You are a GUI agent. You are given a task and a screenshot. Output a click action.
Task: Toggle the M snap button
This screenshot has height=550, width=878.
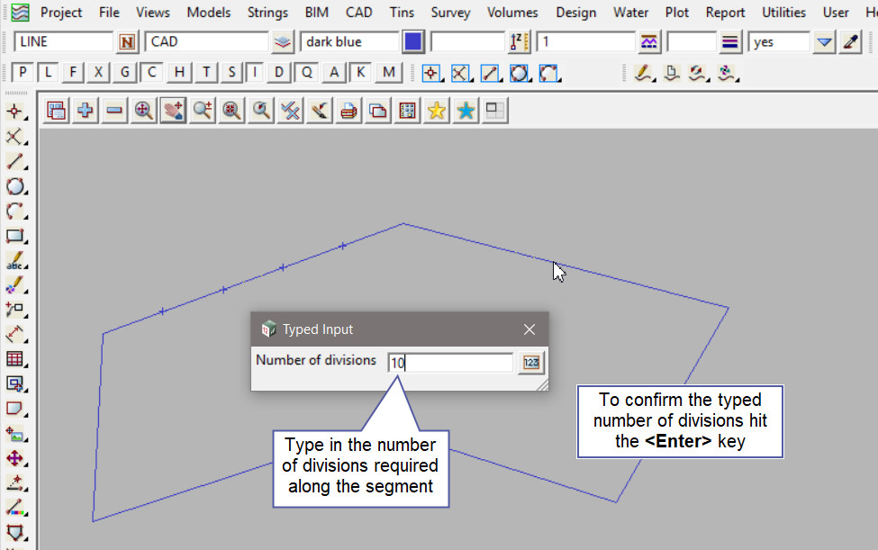click(388, 73)
